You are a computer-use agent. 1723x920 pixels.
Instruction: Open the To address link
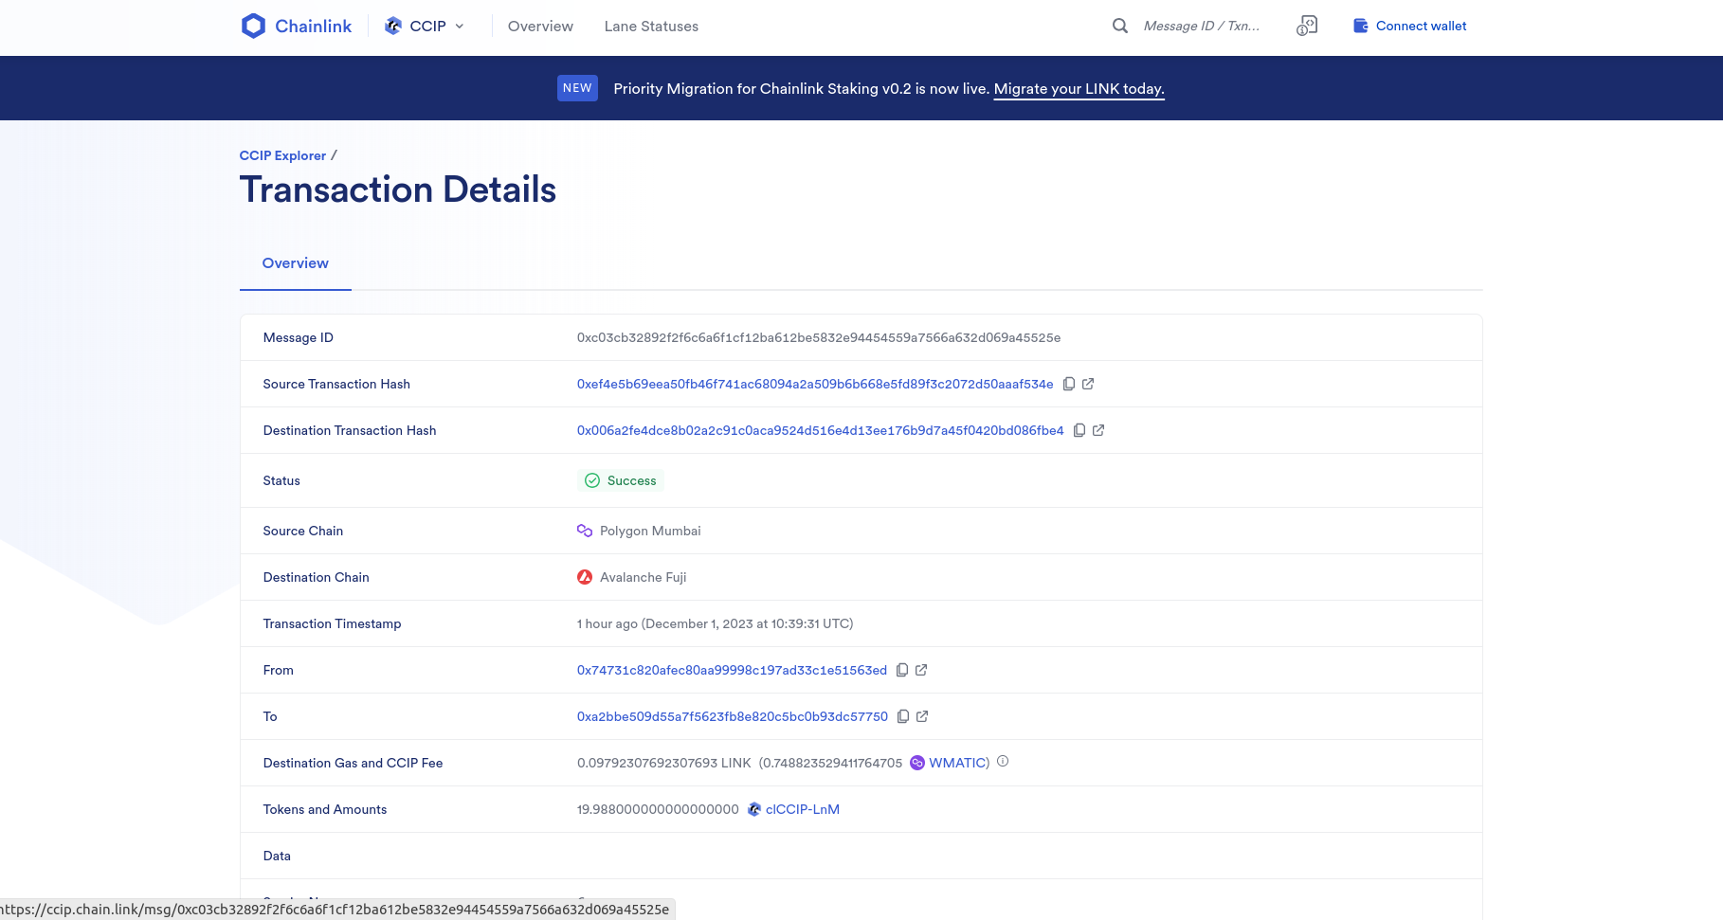[x=733, y=716]
